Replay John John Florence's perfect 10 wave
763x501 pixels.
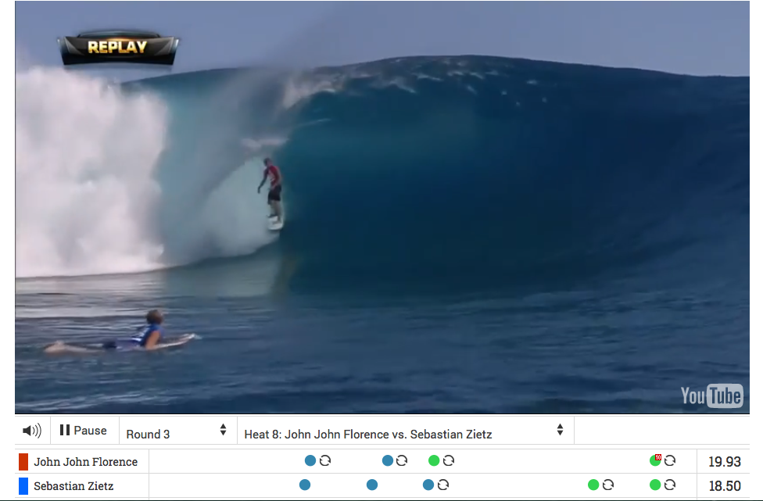[670, 460]
